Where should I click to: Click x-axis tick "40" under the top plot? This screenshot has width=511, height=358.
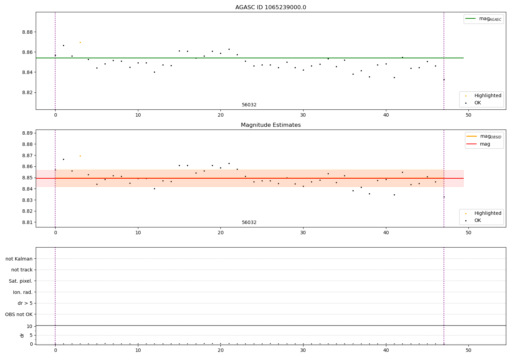(386, 115)
